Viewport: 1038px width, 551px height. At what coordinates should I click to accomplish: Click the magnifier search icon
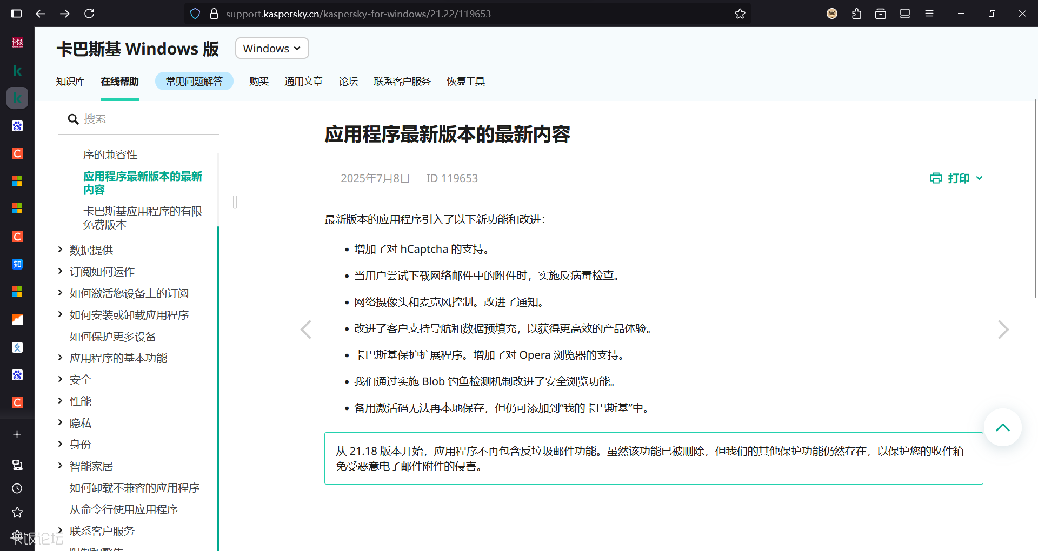(73, 119)
